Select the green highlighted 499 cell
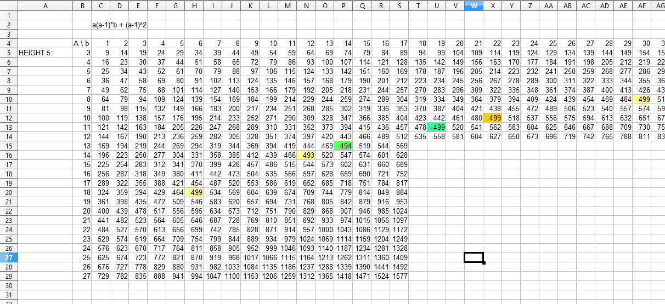Image resolution: width=665 pixels, height=304 pixels. pos(436,127)
